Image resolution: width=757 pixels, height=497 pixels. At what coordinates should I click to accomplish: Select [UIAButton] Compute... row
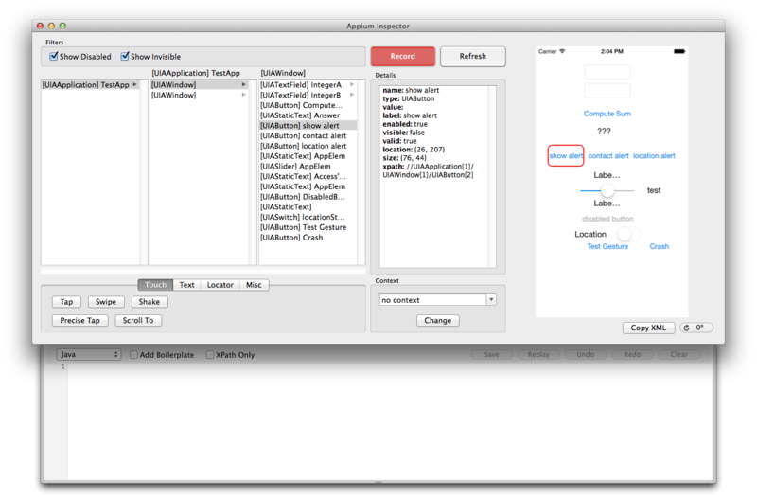[308, 105]
